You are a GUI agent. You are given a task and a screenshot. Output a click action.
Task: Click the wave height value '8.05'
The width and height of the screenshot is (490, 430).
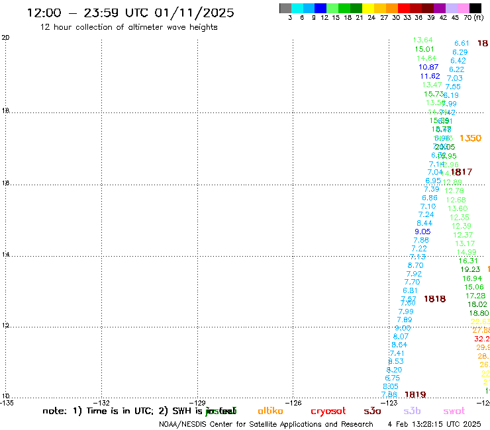[391, 386]
